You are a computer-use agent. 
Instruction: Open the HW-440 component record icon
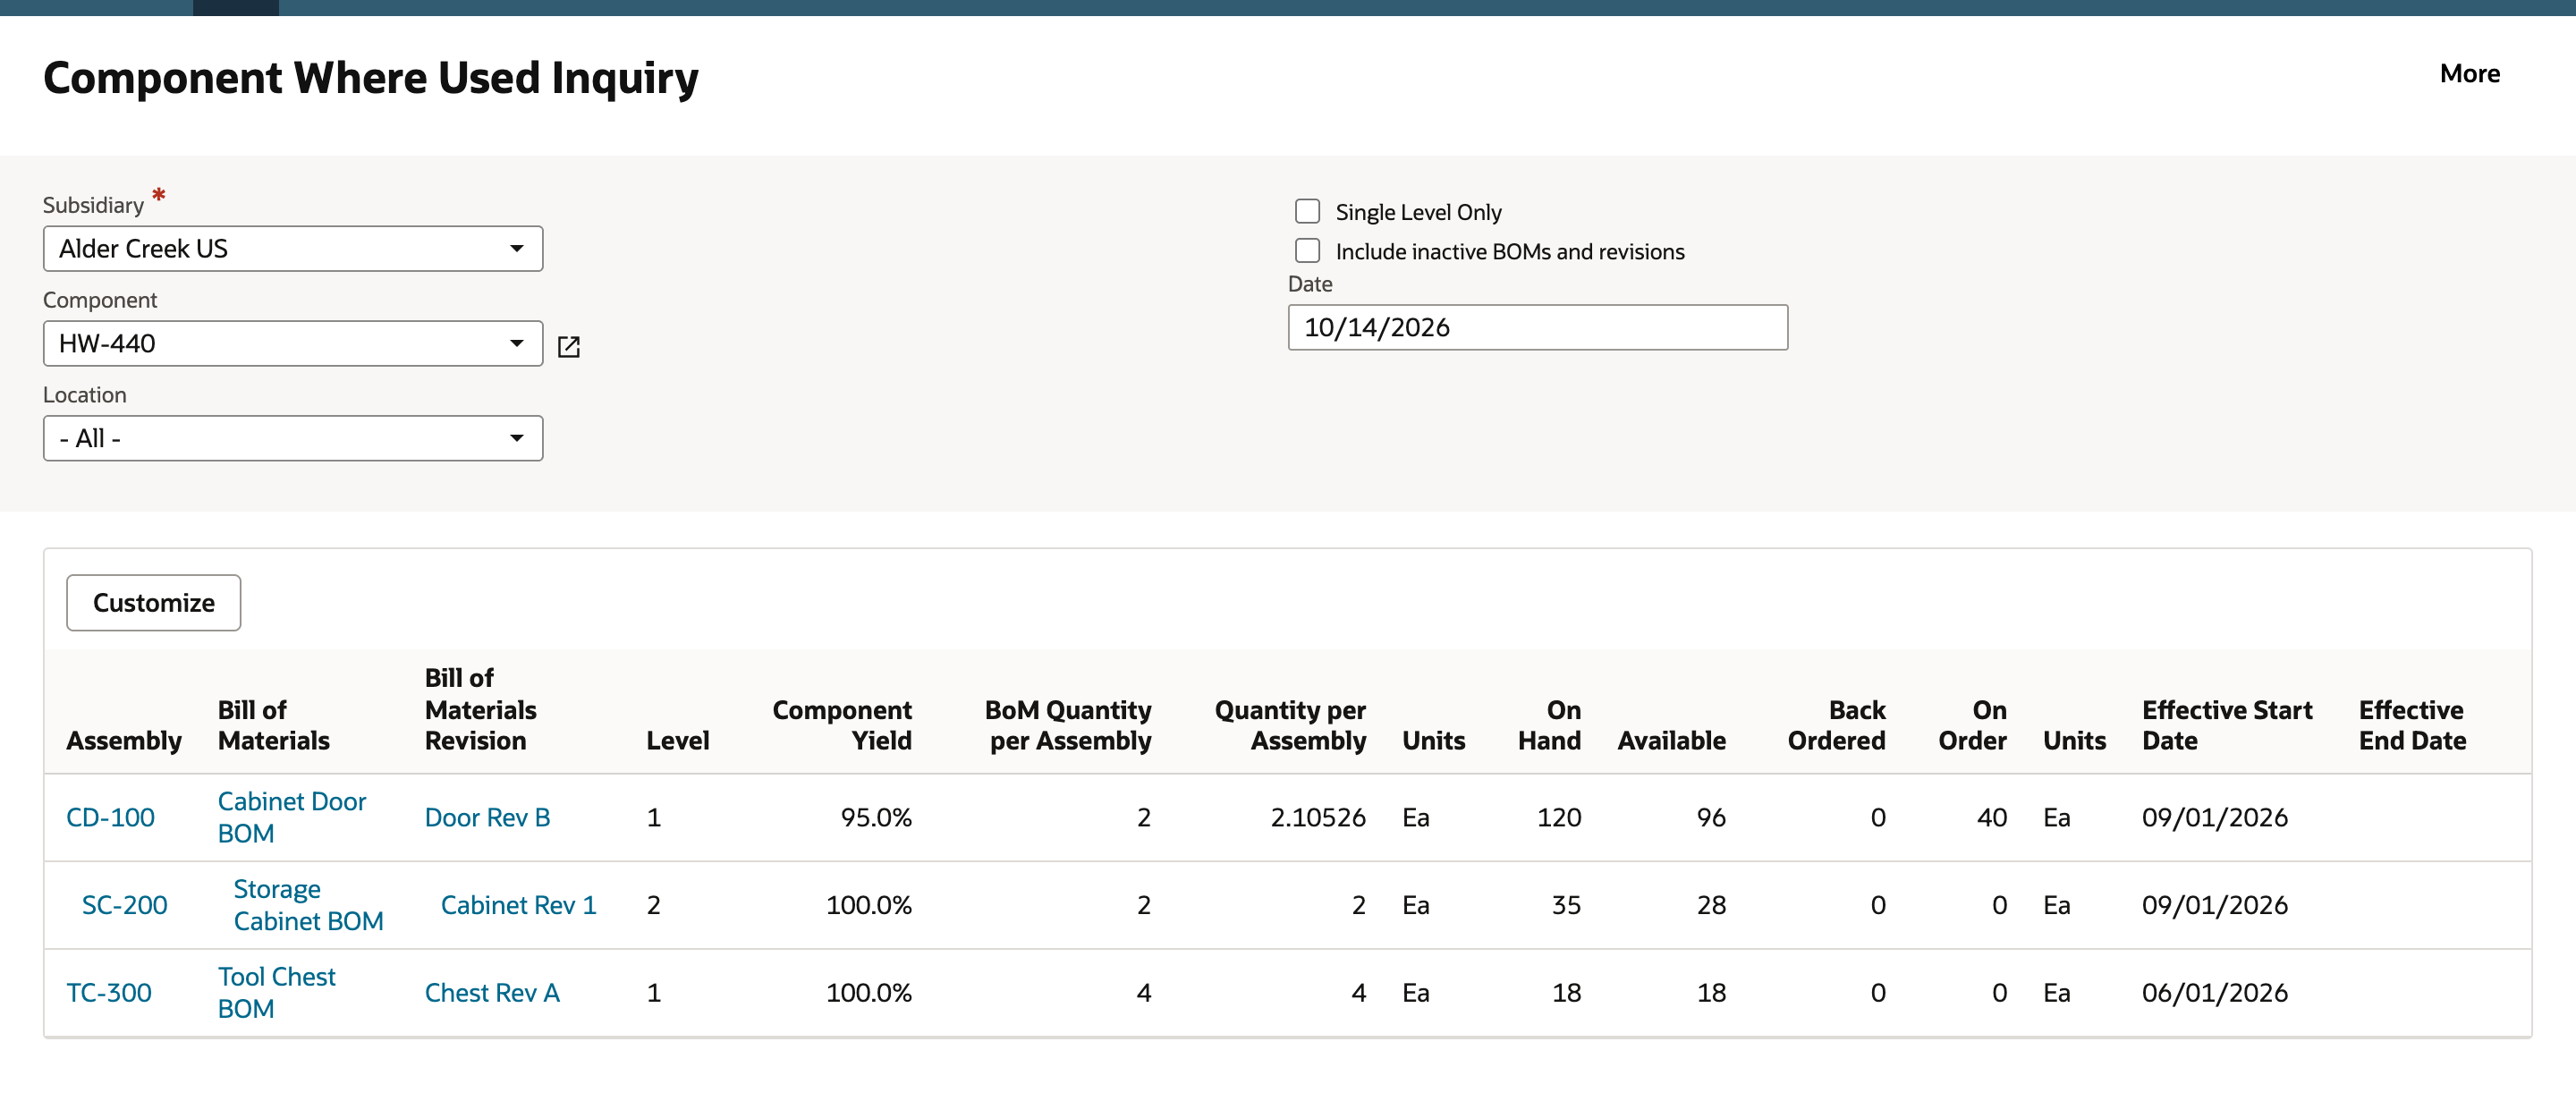point(569,346)
